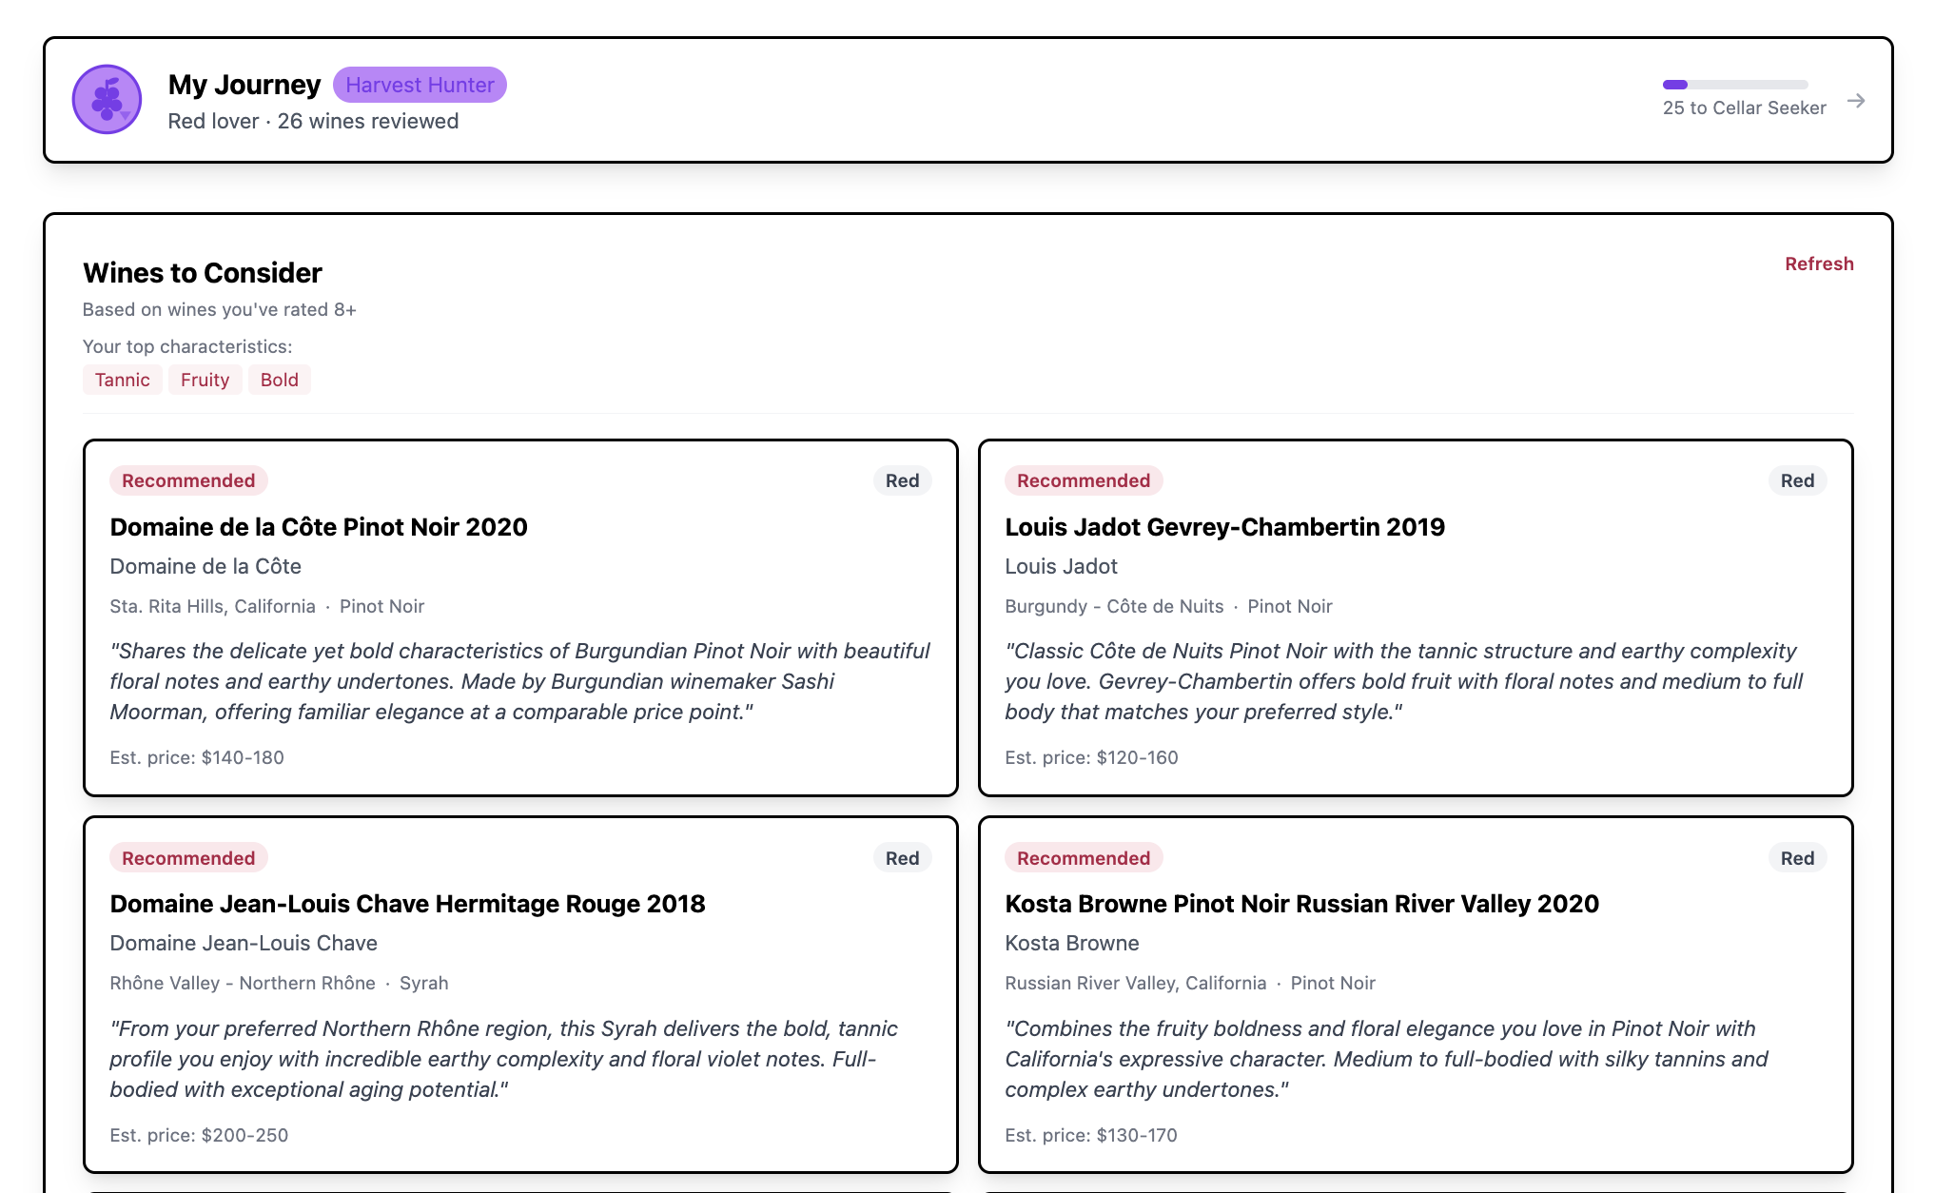Image resolution: width=1935 pixels, height=1193 pixels.
Task: Click the Red badge on Louis Jadot card
Action: pos(1796,480)
